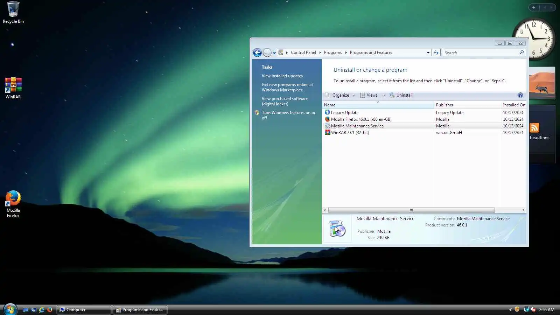Open the Views dropdown arrow
This screenshot has width=560, height=315.
[x=384, y=95]
